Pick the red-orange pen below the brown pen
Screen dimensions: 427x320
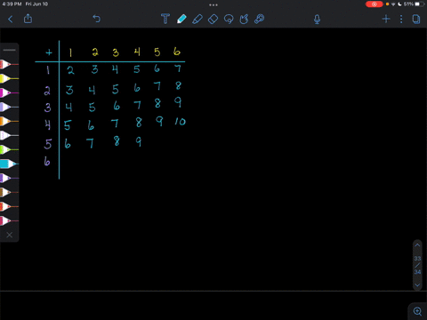coord(9,206)
